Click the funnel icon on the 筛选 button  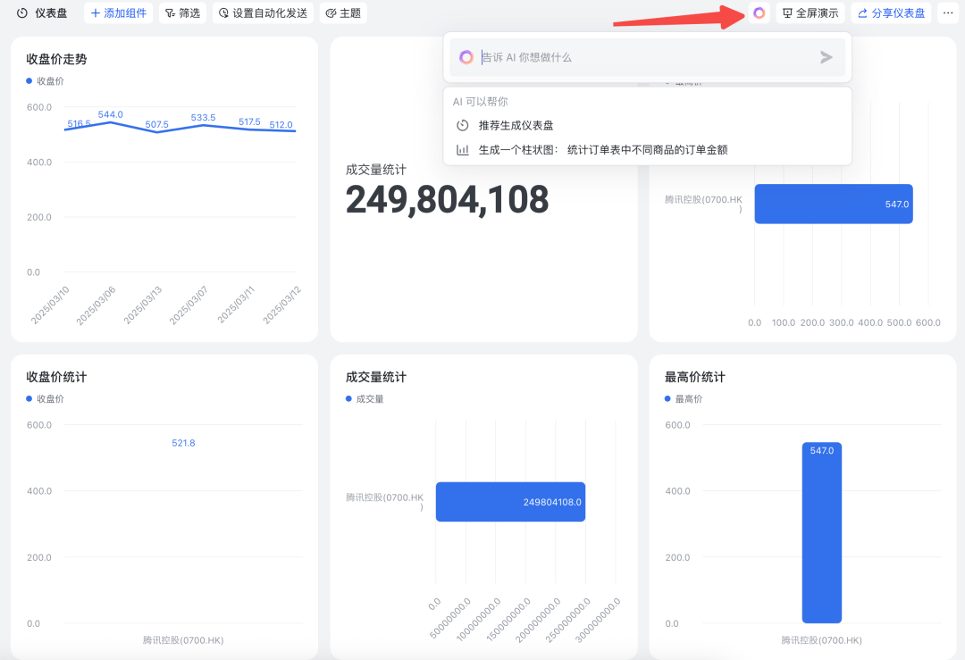tap(167, 13)
